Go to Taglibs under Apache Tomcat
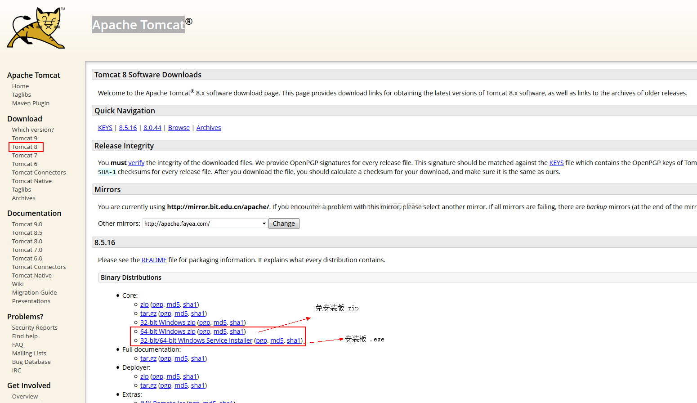The width and height of the screenshot is (697, 403). pyautogui.click(x=22, y=94)
